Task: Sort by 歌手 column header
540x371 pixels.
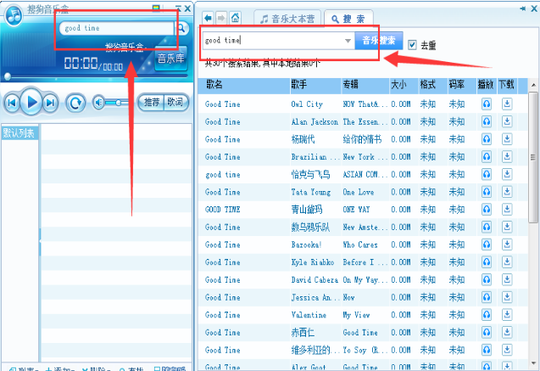Action: (x=315, y=85)
